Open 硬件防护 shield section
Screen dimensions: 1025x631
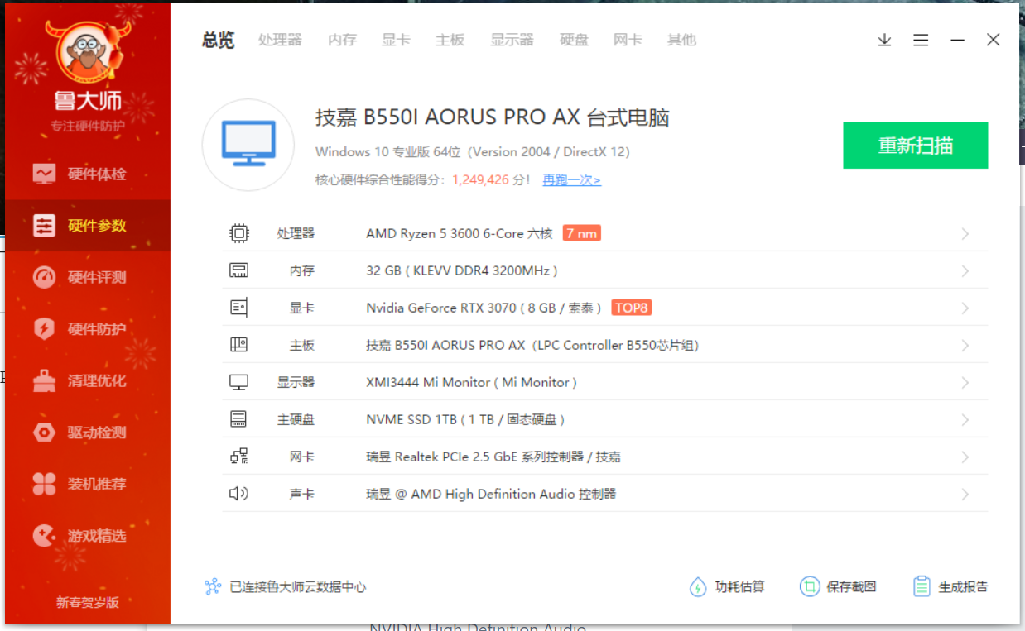(87, 329)
